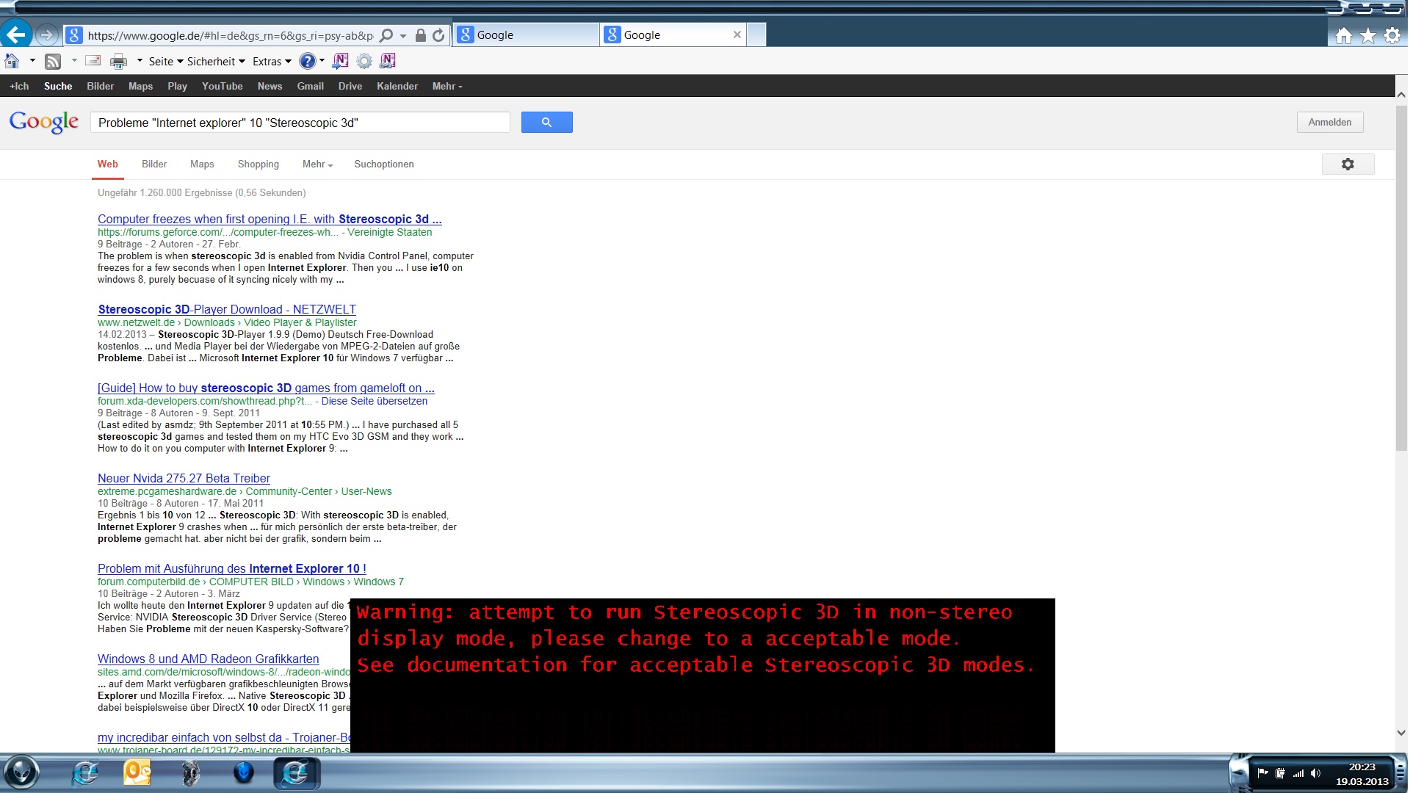Switch to Bilder results tab
The height and width of the screenshot is (793, 1410).
154,164
